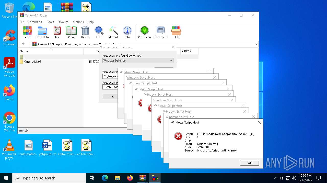Start VirusScan from the toolbar
327x183 pixels.
tap(144, 32)
